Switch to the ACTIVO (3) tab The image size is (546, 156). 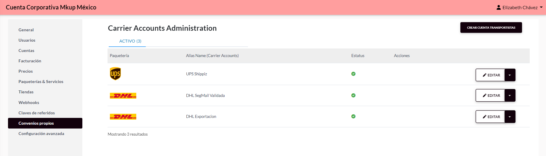(x=130, y=41)
